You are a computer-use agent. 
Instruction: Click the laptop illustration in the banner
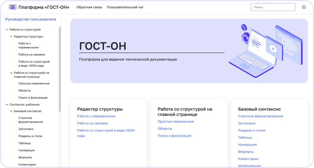coord(265,51)
